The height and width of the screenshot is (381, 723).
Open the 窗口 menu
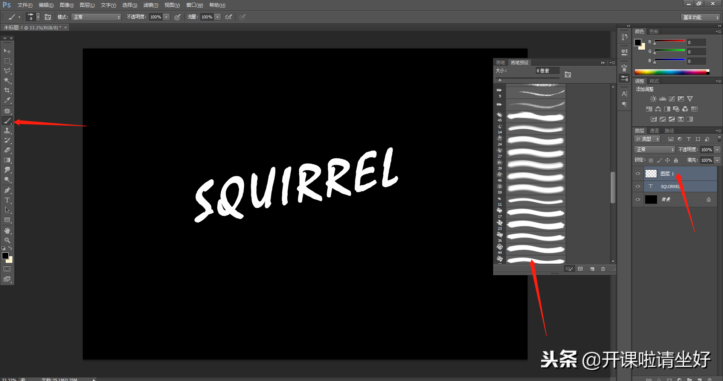[x=195, y=5]
